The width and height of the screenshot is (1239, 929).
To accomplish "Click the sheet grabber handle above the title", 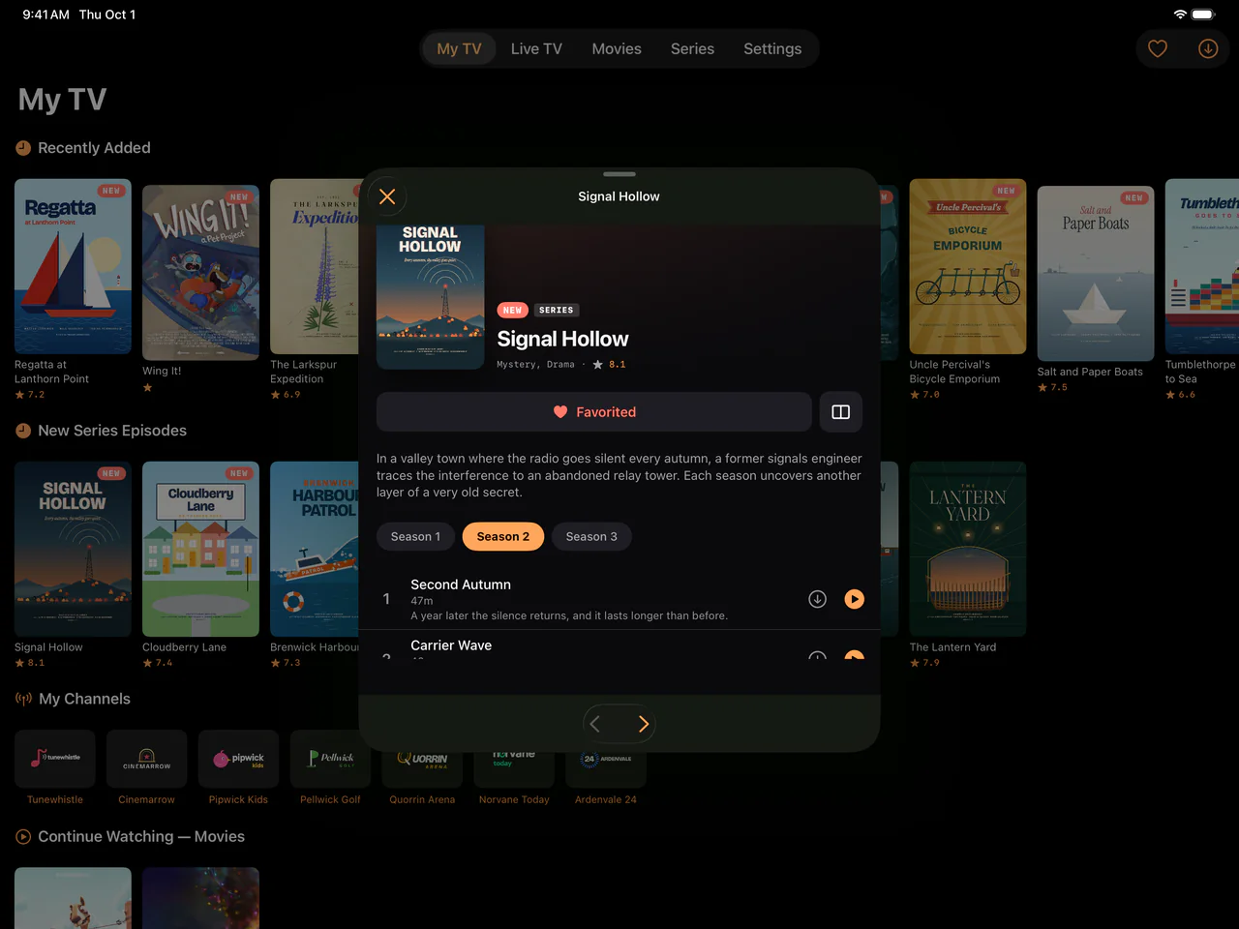I will pos(619,174).
